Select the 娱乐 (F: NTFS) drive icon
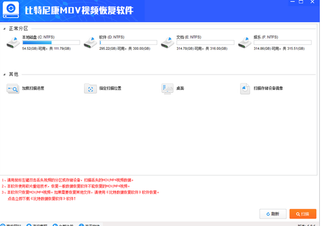 coord(244,43)
